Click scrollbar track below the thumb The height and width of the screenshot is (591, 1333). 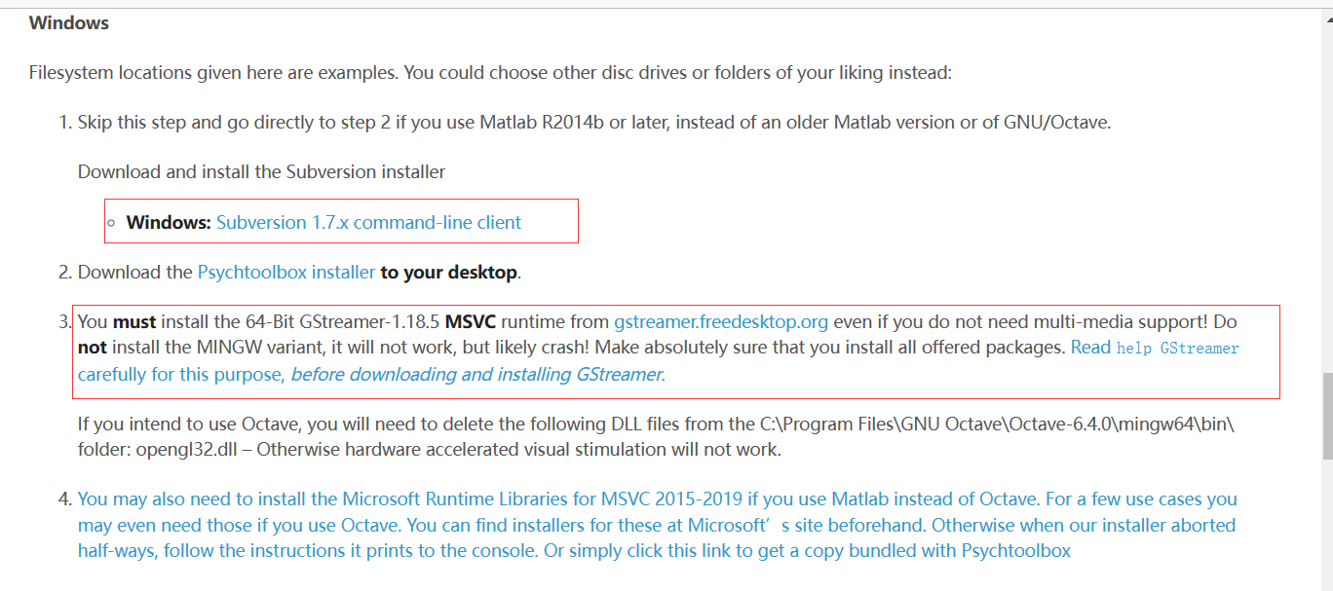tap(1326, 526)
